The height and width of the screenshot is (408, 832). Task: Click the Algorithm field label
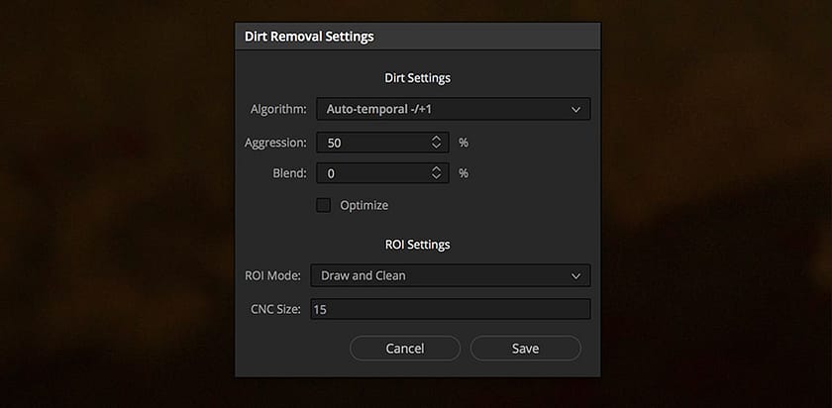point(278,109)
